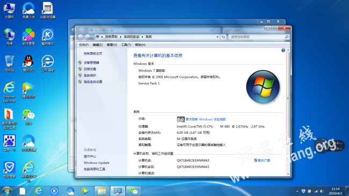This screenshot has height=196, width=349.
Task: Open 远程设置 link
Action: pyautogui.click(x=90, y=69)
